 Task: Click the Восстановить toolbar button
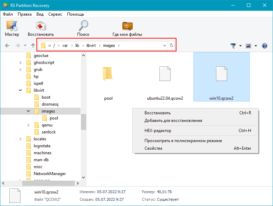click(x=41, y=28)
